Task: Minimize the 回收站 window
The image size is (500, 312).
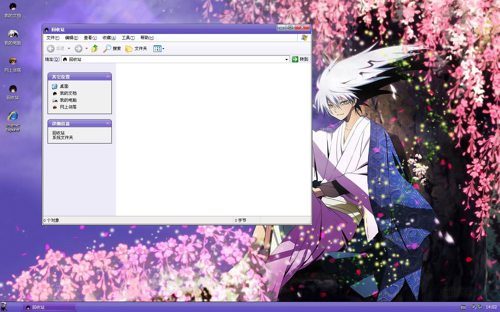Action: coord(282,27)
